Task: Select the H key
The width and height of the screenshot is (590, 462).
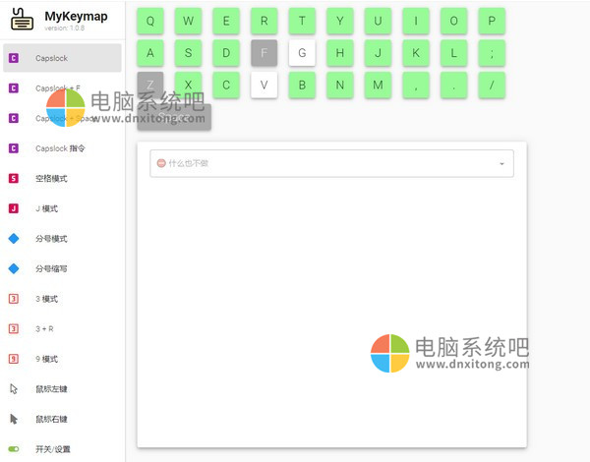Action: (x=340, y=53)
